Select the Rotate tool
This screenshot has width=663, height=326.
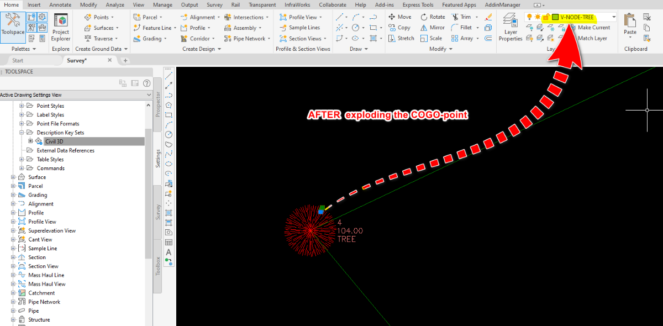[432, 17]
